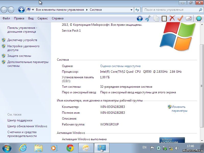Open the ESET antivirus tray icon
Image resolution: width=204 pixels, height=153 pixels.
[159, 148]
